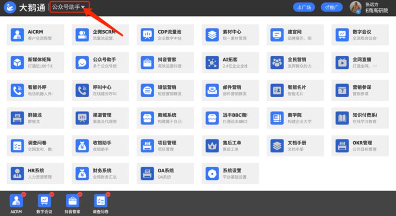Open the 建官网 website builder
396x216 pixels.
click(x=295, y=34)
